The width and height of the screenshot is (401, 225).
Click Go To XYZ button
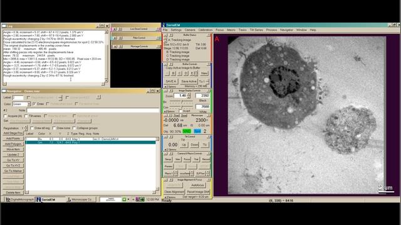coord(13,165)
